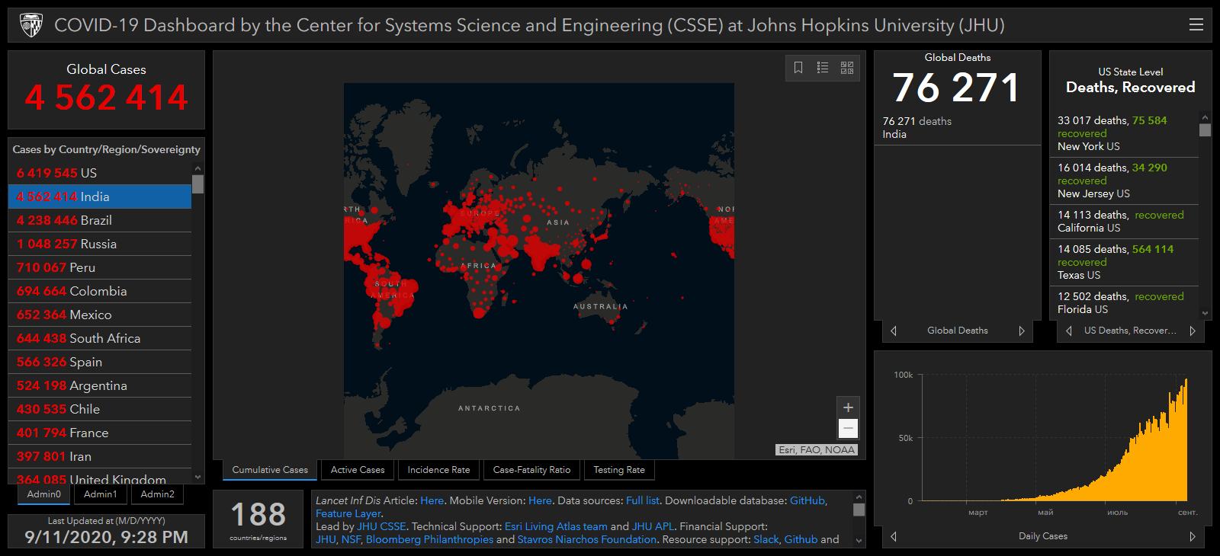Go to next panel right of Global Deaths
1220x556 pixels.
(1022, 331)
